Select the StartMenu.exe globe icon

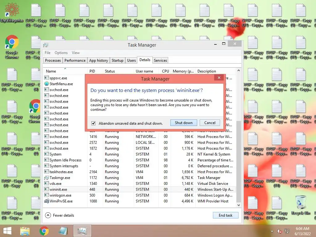click(x=47, y=84)
